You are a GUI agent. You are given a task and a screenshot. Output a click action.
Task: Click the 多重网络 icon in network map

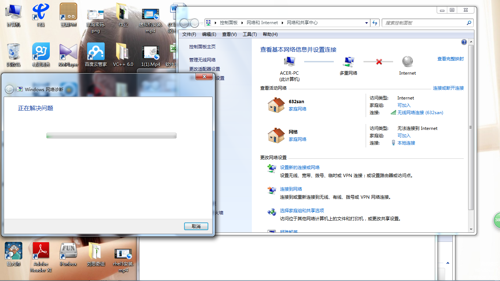coord(348,61)
